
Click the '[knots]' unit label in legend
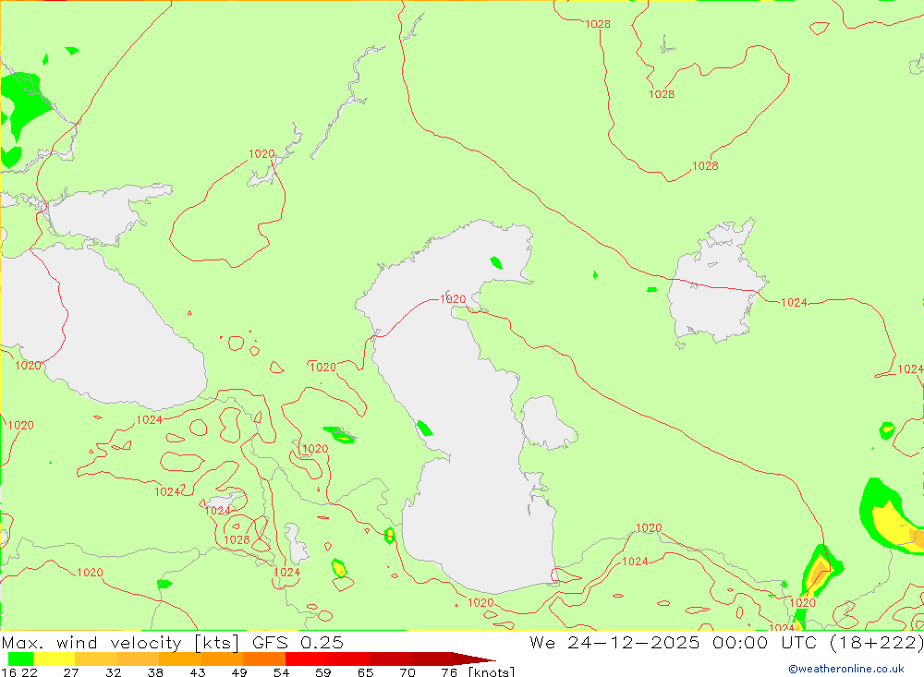click(492, 672)
